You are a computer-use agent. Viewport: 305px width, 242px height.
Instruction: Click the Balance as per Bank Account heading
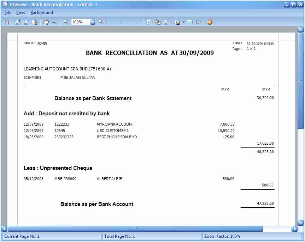click(97, 204)
